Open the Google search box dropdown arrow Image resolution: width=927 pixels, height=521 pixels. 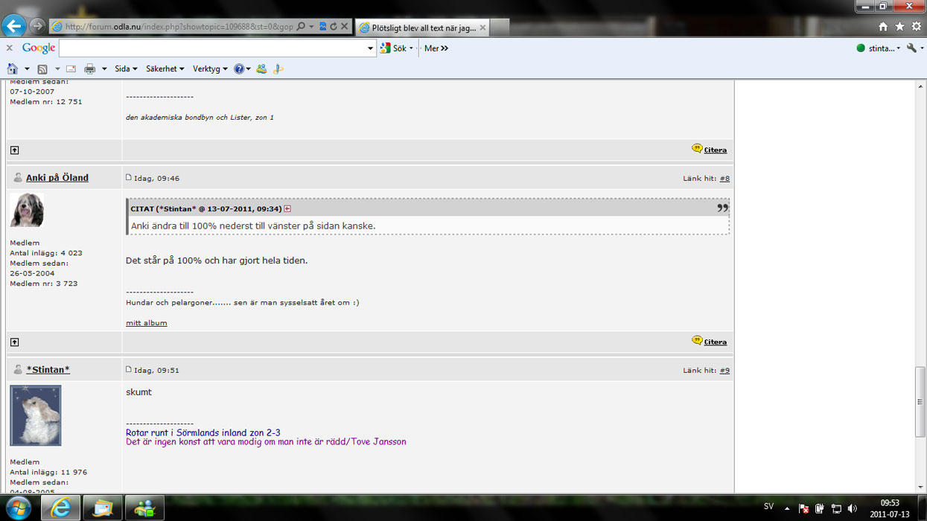click(370, 48)
